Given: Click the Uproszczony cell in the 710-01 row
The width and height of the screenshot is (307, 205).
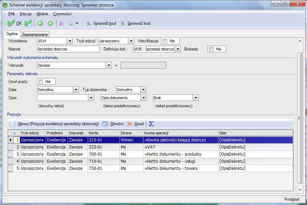Looking at the screenshot, I should 33,161.
